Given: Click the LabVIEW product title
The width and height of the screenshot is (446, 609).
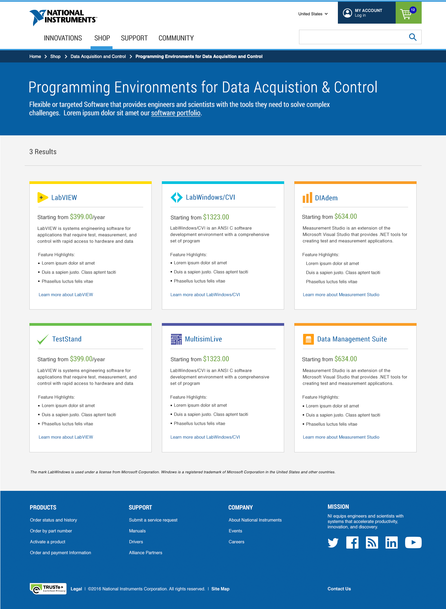Looking at the screenshot, I should (x=64, y=198).
